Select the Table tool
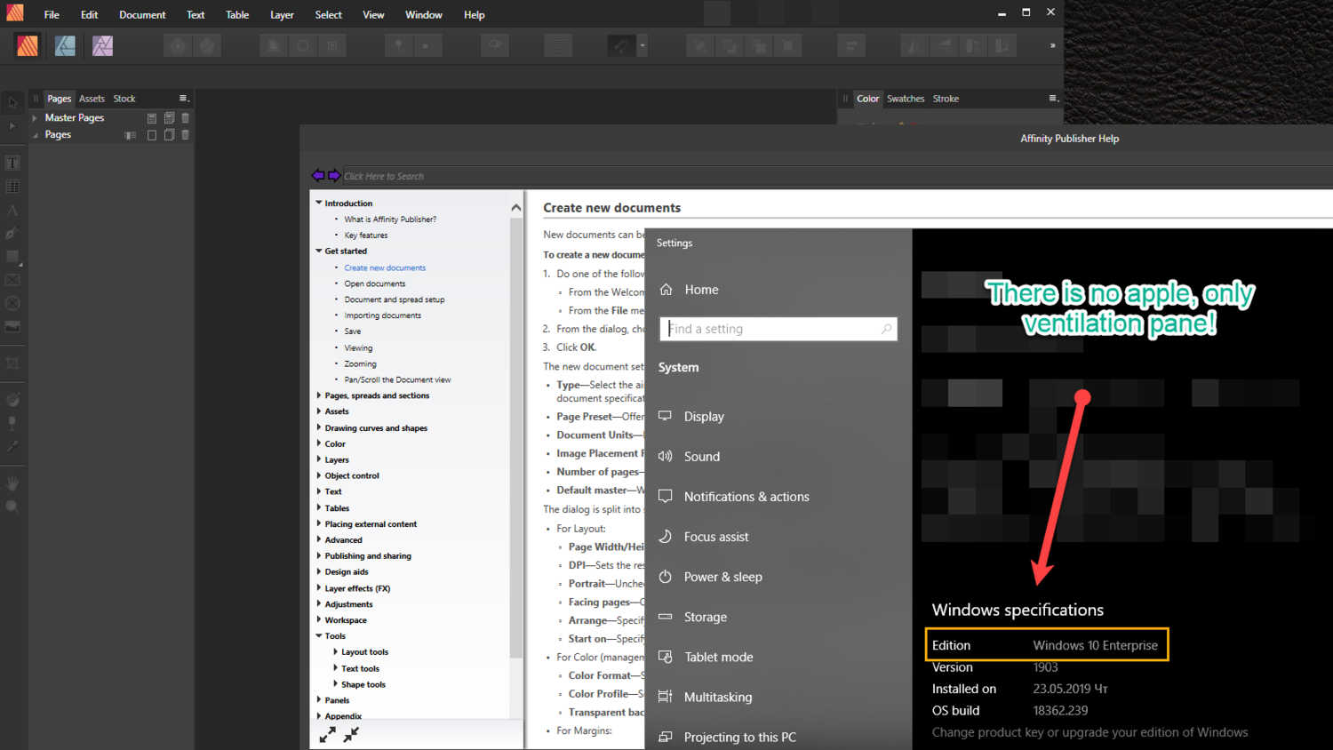Image resolution: width=1333 pixels, height=750 pixels. pos(12,187)
